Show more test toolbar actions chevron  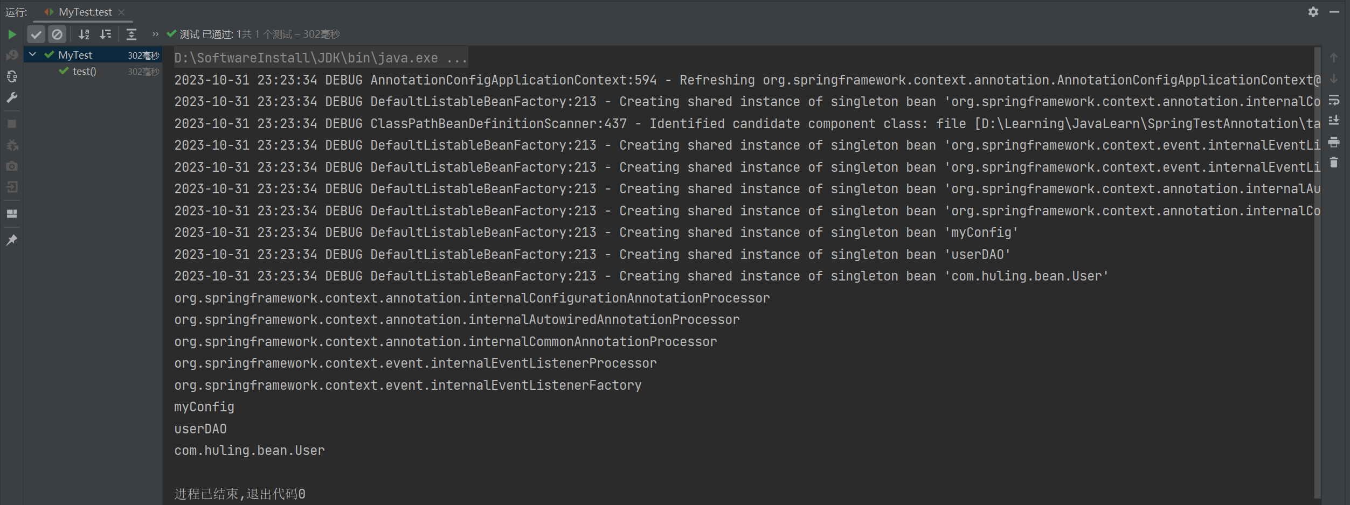155,34
